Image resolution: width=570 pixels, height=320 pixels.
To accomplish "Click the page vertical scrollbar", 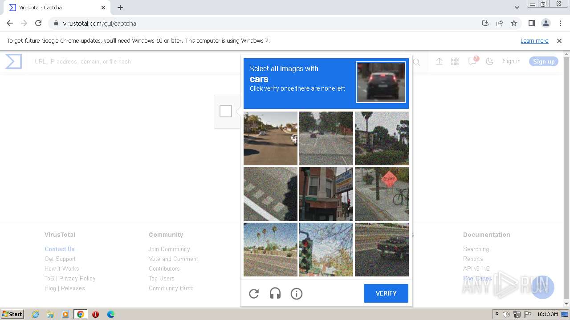I will point(566,179).
